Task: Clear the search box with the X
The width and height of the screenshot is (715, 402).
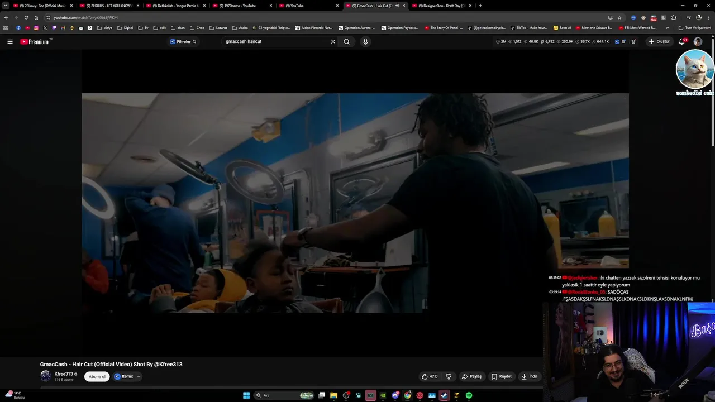Action: pos(333,41)
